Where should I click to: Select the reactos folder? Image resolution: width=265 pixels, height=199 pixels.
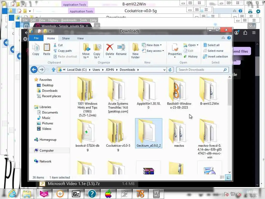pos(179,133)
